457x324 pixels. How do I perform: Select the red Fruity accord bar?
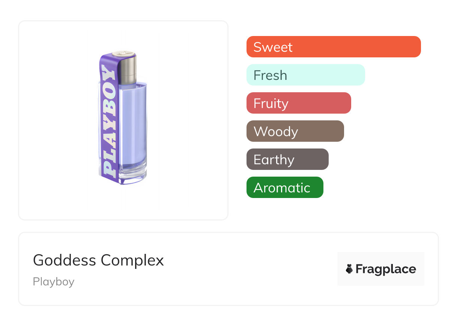pyautogui.click(x=299, y=103)
